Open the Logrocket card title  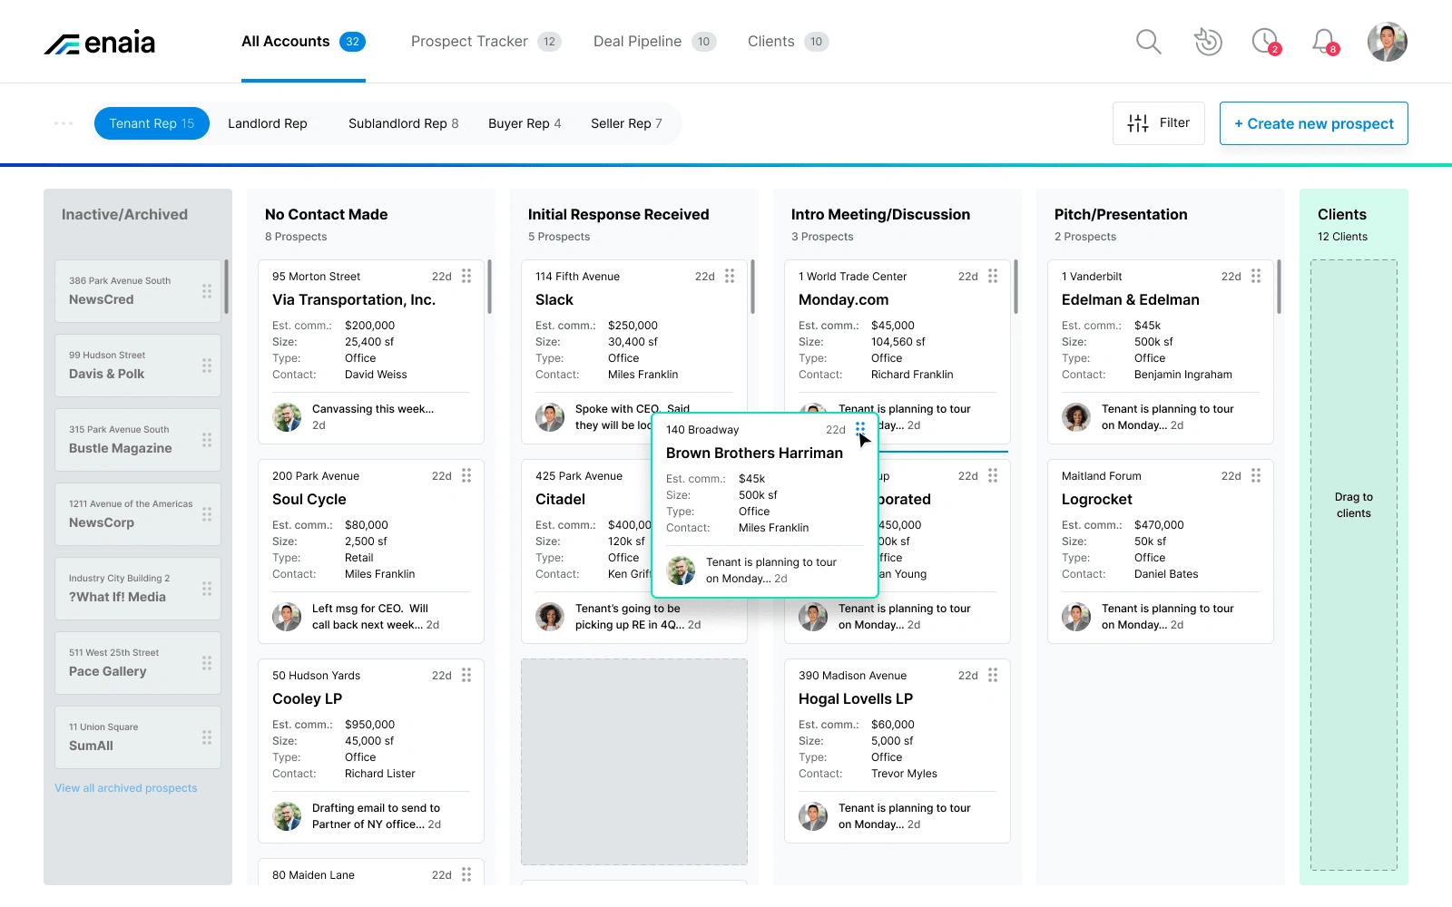point(1097,499)
